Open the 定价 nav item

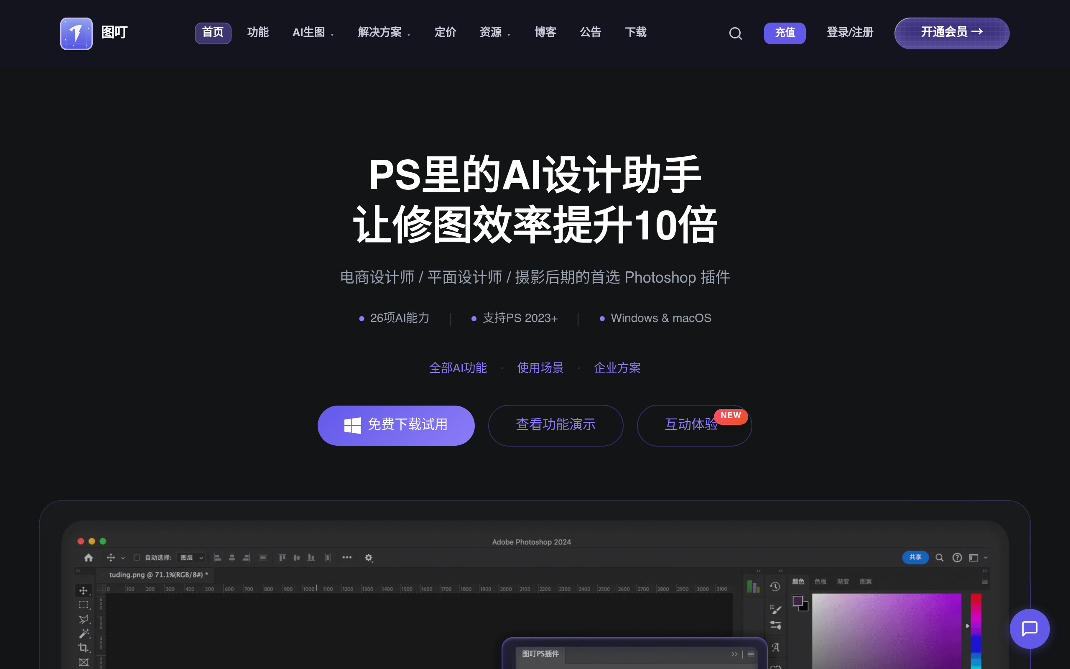pos(445,32)
